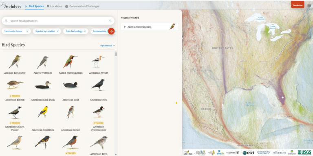Image resolution: width=313 pixels, height=156 pixels.
Task: Click the scrollbar down arrow in species list
Action: coord(116,155)
